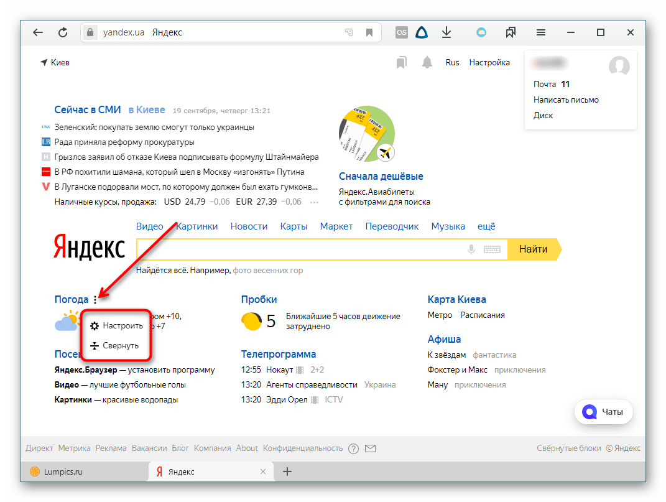Toggle the Rus language switcher
The image size is (666, 502).
[x=452, y=62]
